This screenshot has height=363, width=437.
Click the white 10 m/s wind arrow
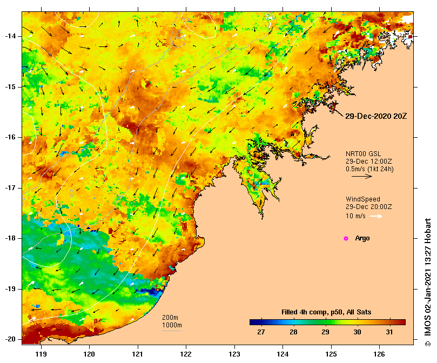pyautogui.click(x=376, y=216)
